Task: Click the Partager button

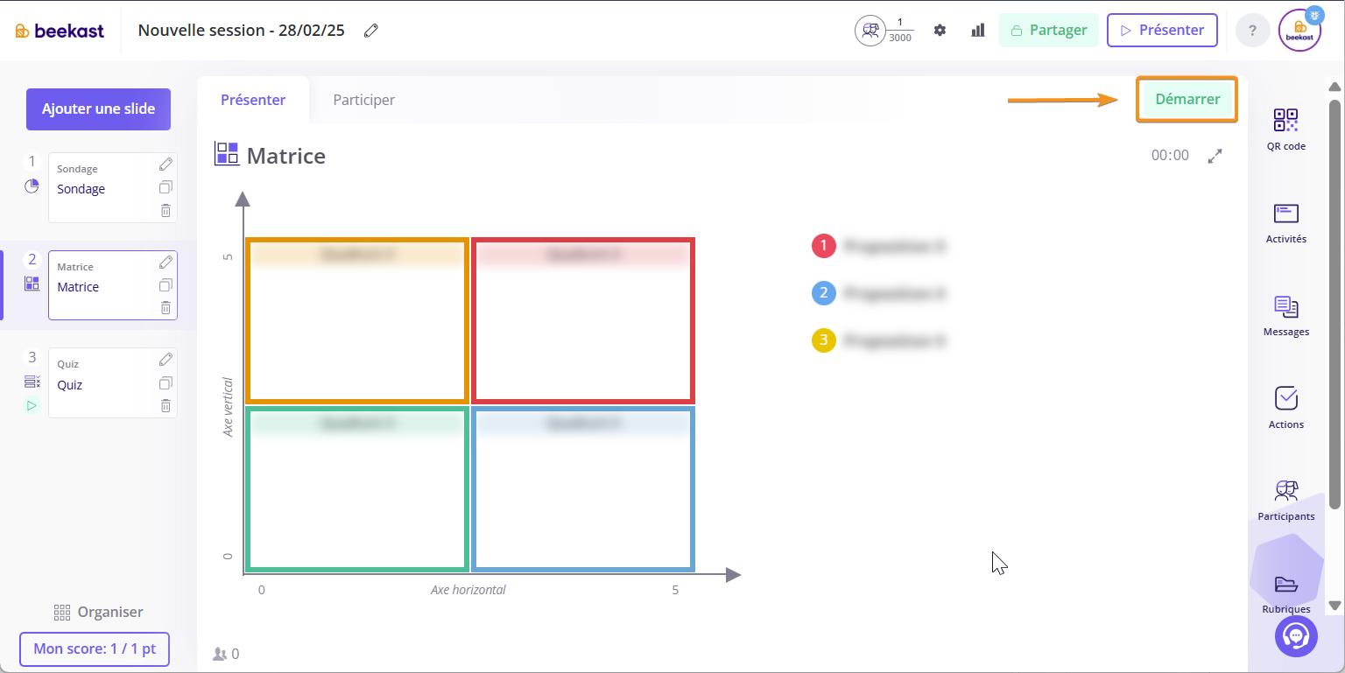Action: pyautogui.click(x=1048, y=31)
